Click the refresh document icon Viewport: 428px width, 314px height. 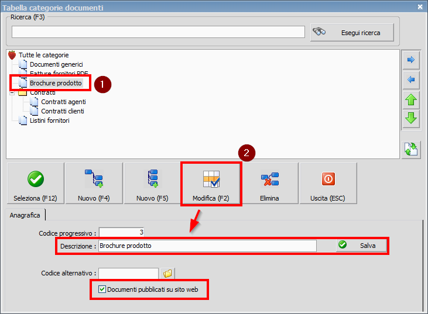[411, 149]
